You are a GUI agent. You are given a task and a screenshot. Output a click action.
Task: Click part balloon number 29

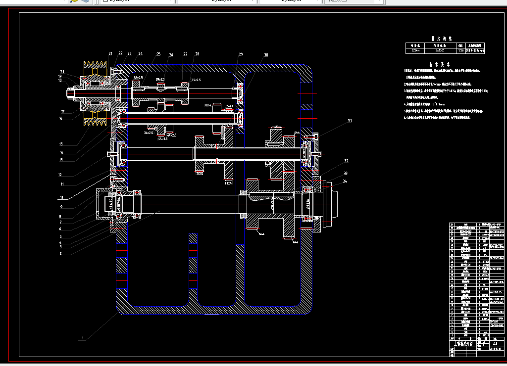point(241,54)
